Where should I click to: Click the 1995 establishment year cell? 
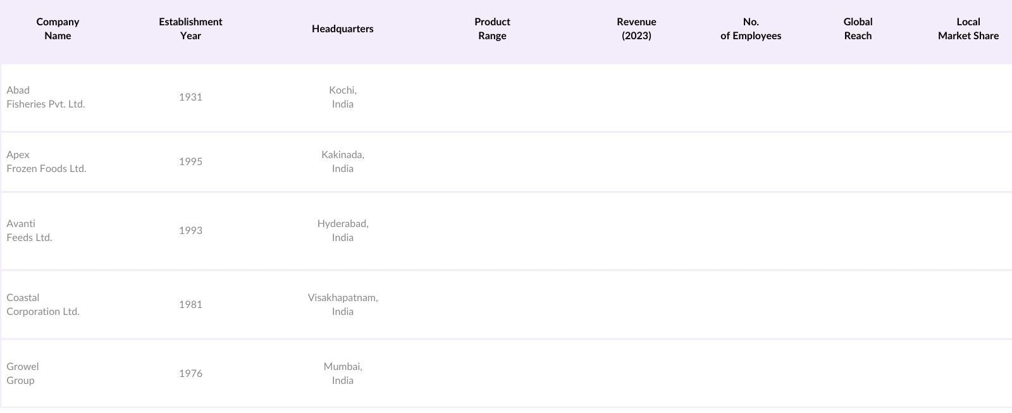point(190,162)
